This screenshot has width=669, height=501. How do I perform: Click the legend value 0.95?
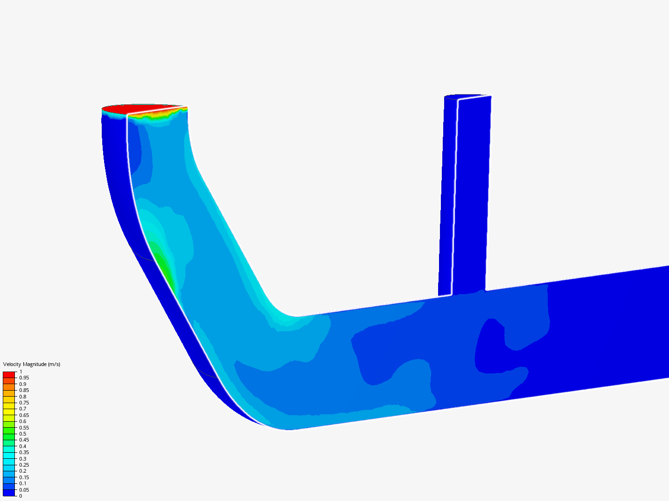(24, 378)
